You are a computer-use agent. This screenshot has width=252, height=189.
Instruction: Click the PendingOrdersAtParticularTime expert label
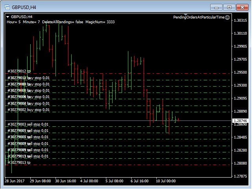(198, 17)
